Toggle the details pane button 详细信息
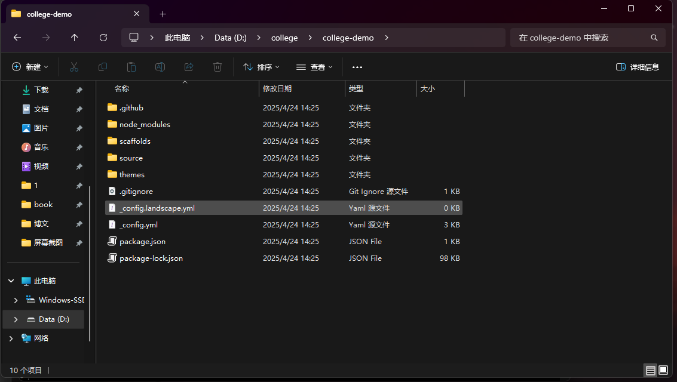677x382 pixels. click(638, 67)
